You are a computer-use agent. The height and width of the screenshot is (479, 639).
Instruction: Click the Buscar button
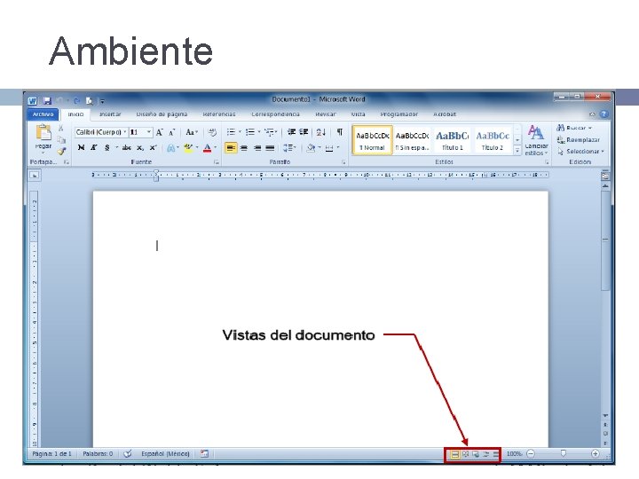point(574,128)
